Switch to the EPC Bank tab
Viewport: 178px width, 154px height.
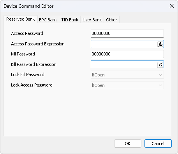click(48, 20)
